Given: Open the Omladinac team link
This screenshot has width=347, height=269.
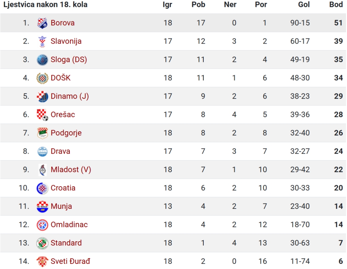Looking at the screenshot, I should click(69, 225).
